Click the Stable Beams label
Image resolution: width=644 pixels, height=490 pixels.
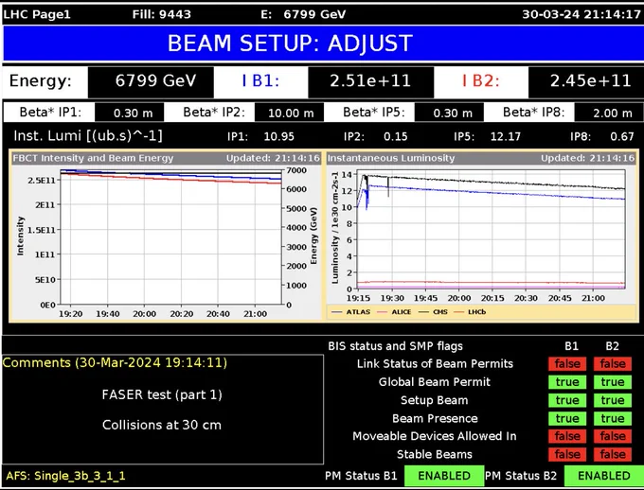[434, 454]
